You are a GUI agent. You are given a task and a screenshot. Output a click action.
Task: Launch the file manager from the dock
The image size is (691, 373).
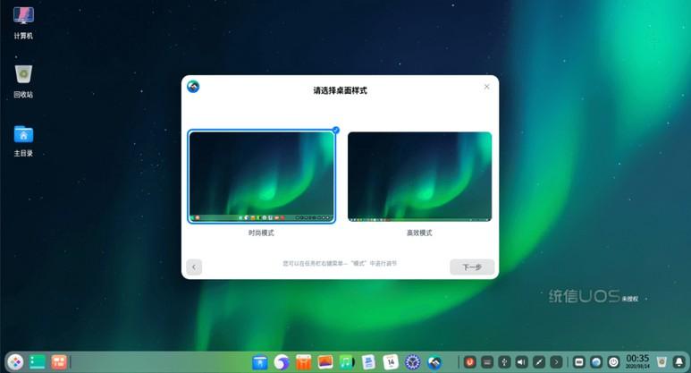(260, 362)
